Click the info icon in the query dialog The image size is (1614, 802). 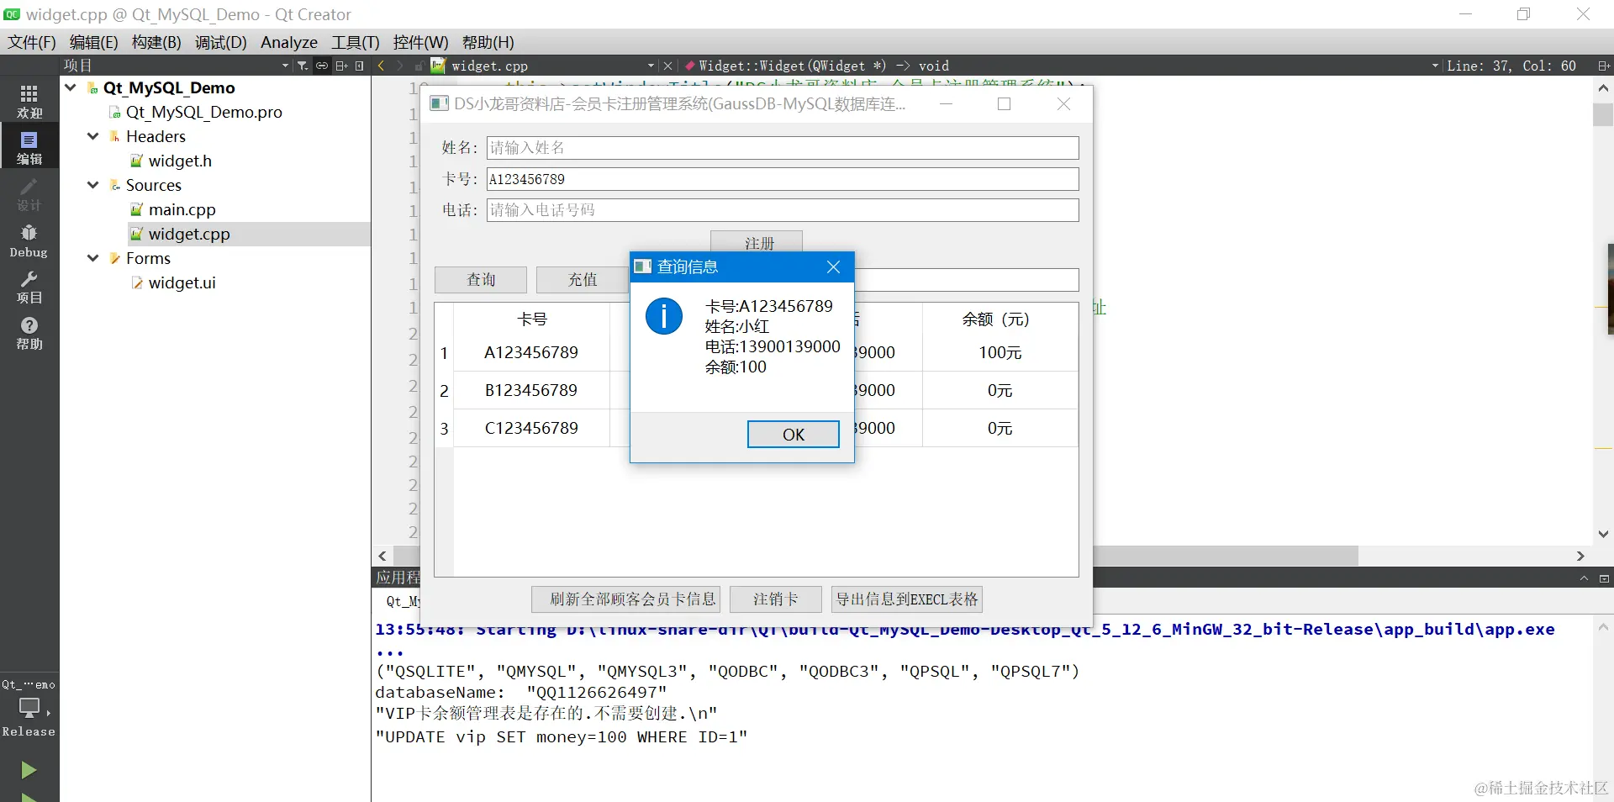[664, 316]
